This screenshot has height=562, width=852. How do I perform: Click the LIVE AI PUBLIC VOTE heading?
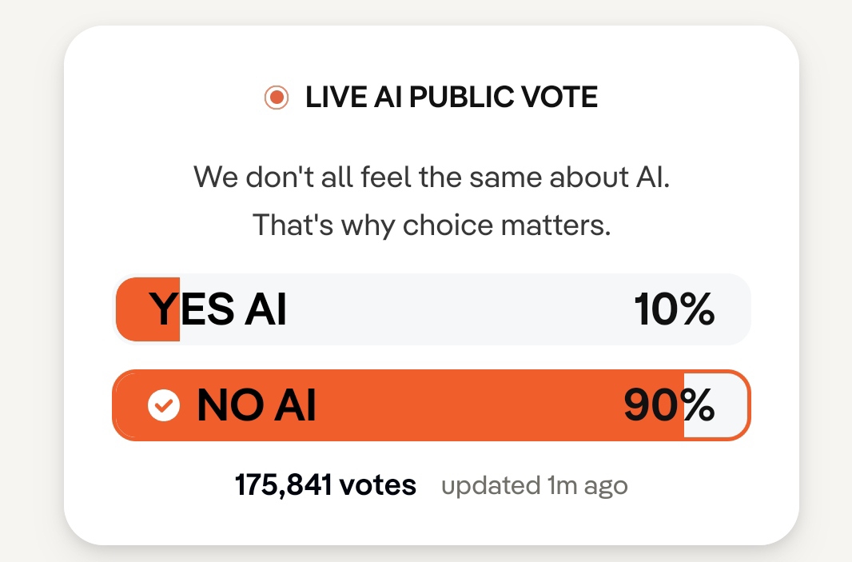[451, 98]
